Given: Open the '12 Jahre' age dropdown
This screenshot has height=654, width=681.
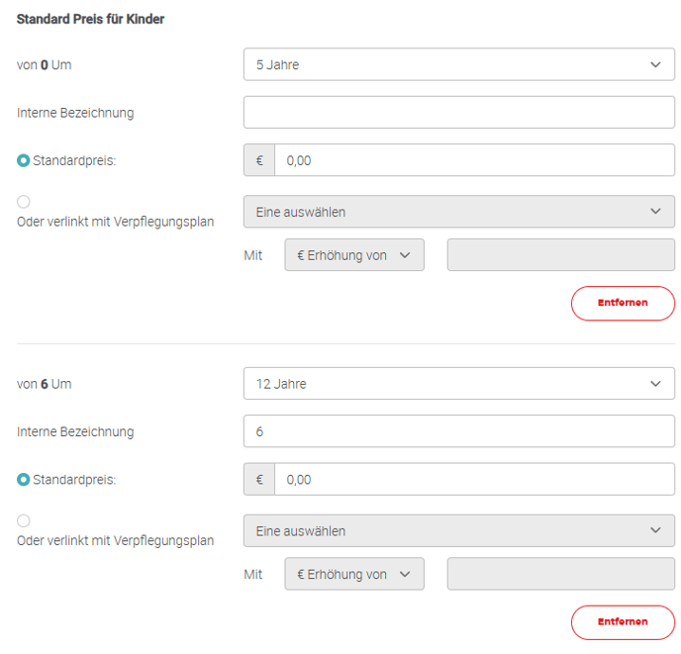Looking at the screenshot, I should tap(458, 384).
